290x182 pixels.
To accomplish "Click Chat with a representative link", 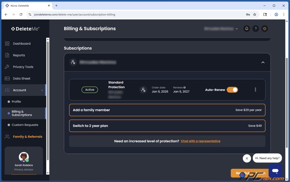I will pos(200,141).
